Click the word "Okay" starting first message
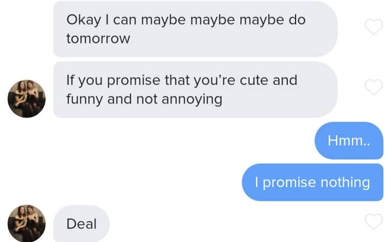This screenshot has width=391, height=242. pyautogui.click(x=84, y=20)
